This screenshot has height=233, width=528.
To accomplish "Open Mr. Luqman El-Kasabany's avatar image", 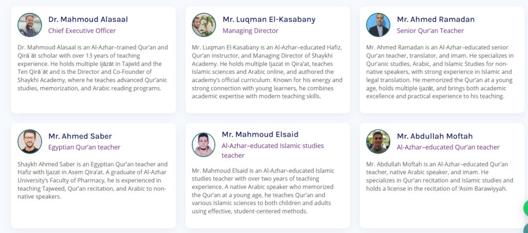I will pyautogui.click(x=204, y=25).
